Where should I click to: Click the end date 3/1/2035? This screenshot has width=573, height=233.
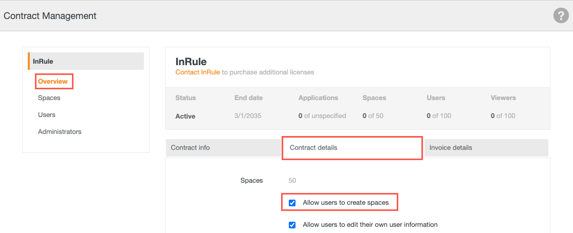click(248, 116)
